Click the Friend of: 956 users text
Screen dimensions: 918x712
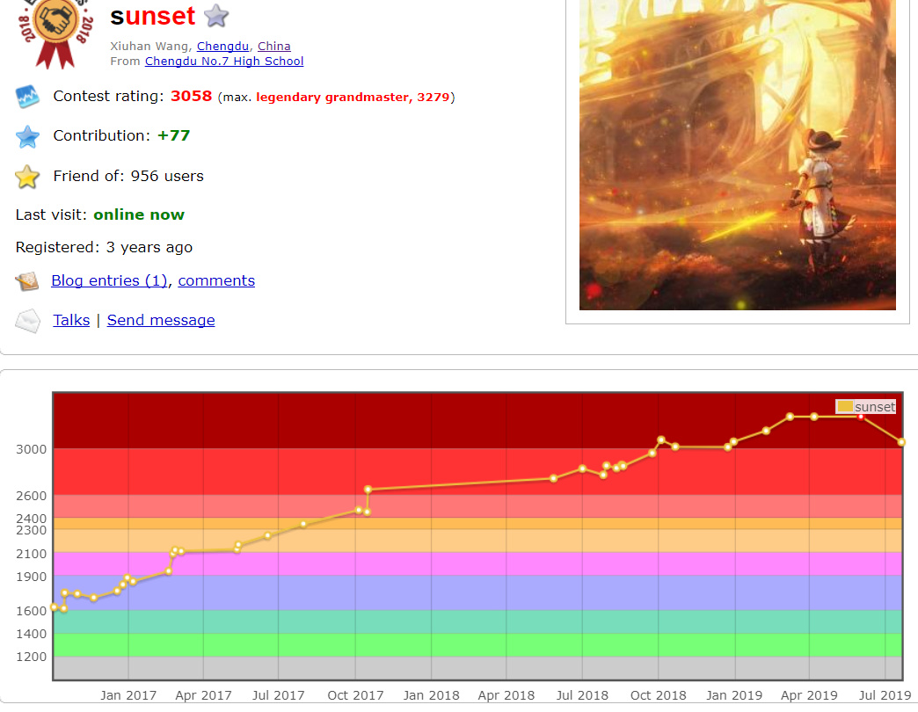click(x=128, y=176)
